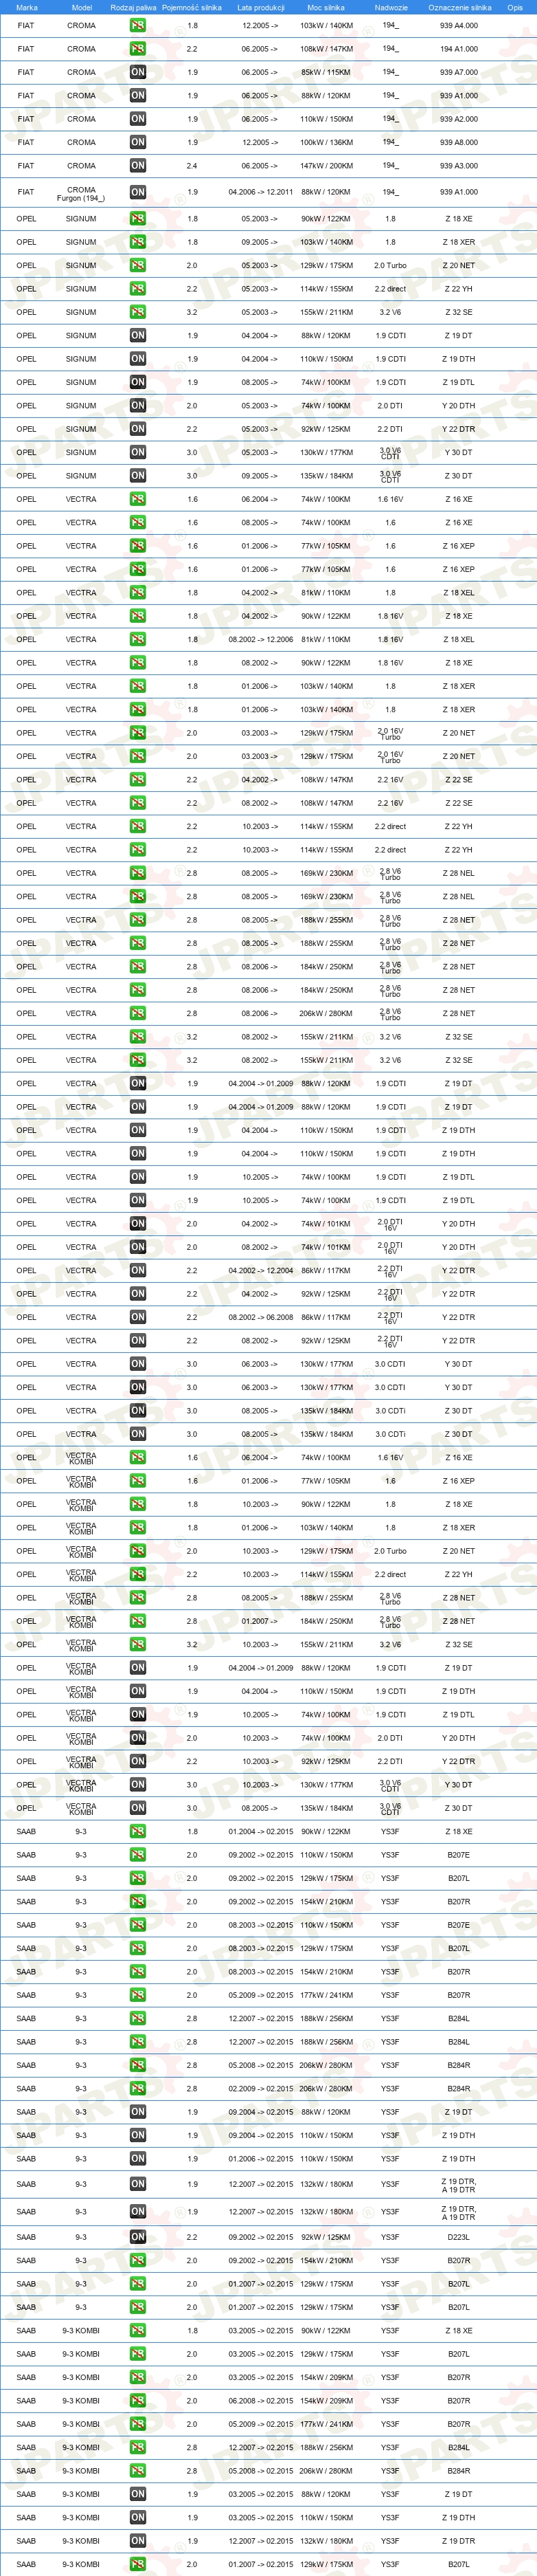Click the ON diesel icon for Fiat Croma 2.4
The width and height of the screenshot is (537, 2576).
tap(138, 166)
